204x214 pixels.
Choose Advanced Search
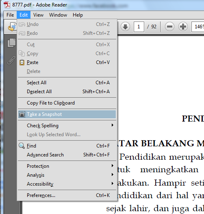[x=67, y=155]
